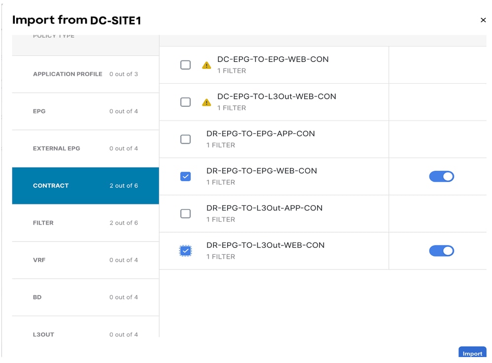Click the Filter count '2 out of 6'
The image size is (492, 363).
tap(124, 223)
